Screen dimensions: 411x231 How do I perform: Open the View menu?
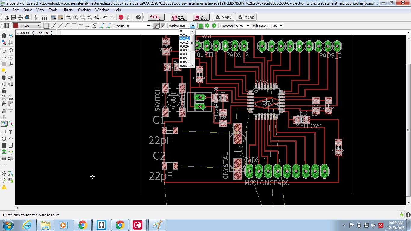click(x=40, y=10)
